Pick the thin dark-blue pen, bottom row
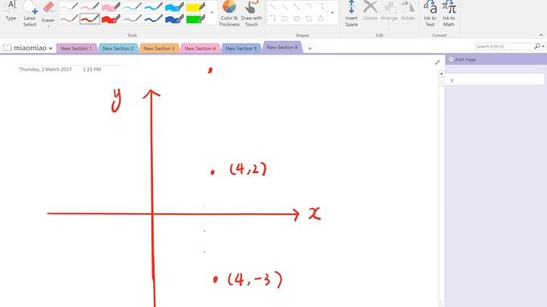547x307 pixels. (x=132, y=19)
